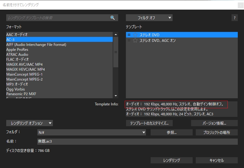Click the 名前 field containing 無題.ac3

tap(138, 141)
